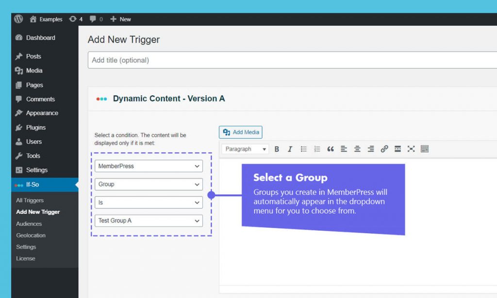Open the Group type dropdown
Image resolution: width=497 pixels, height=298 pixels.
149,184
